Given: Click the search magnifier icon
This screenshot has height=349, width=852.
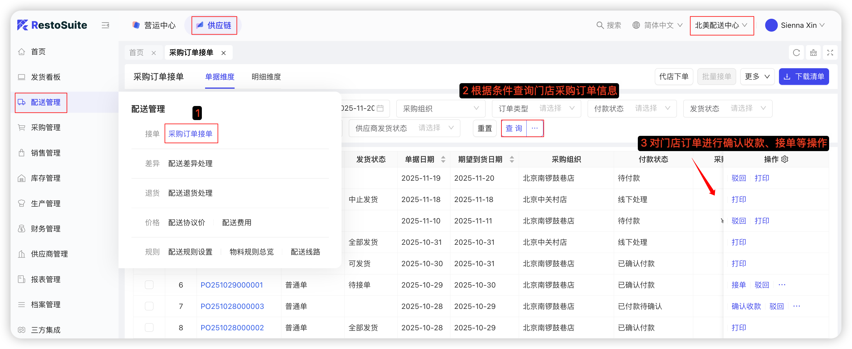Looking at the screenshot, I should point(600,25).
